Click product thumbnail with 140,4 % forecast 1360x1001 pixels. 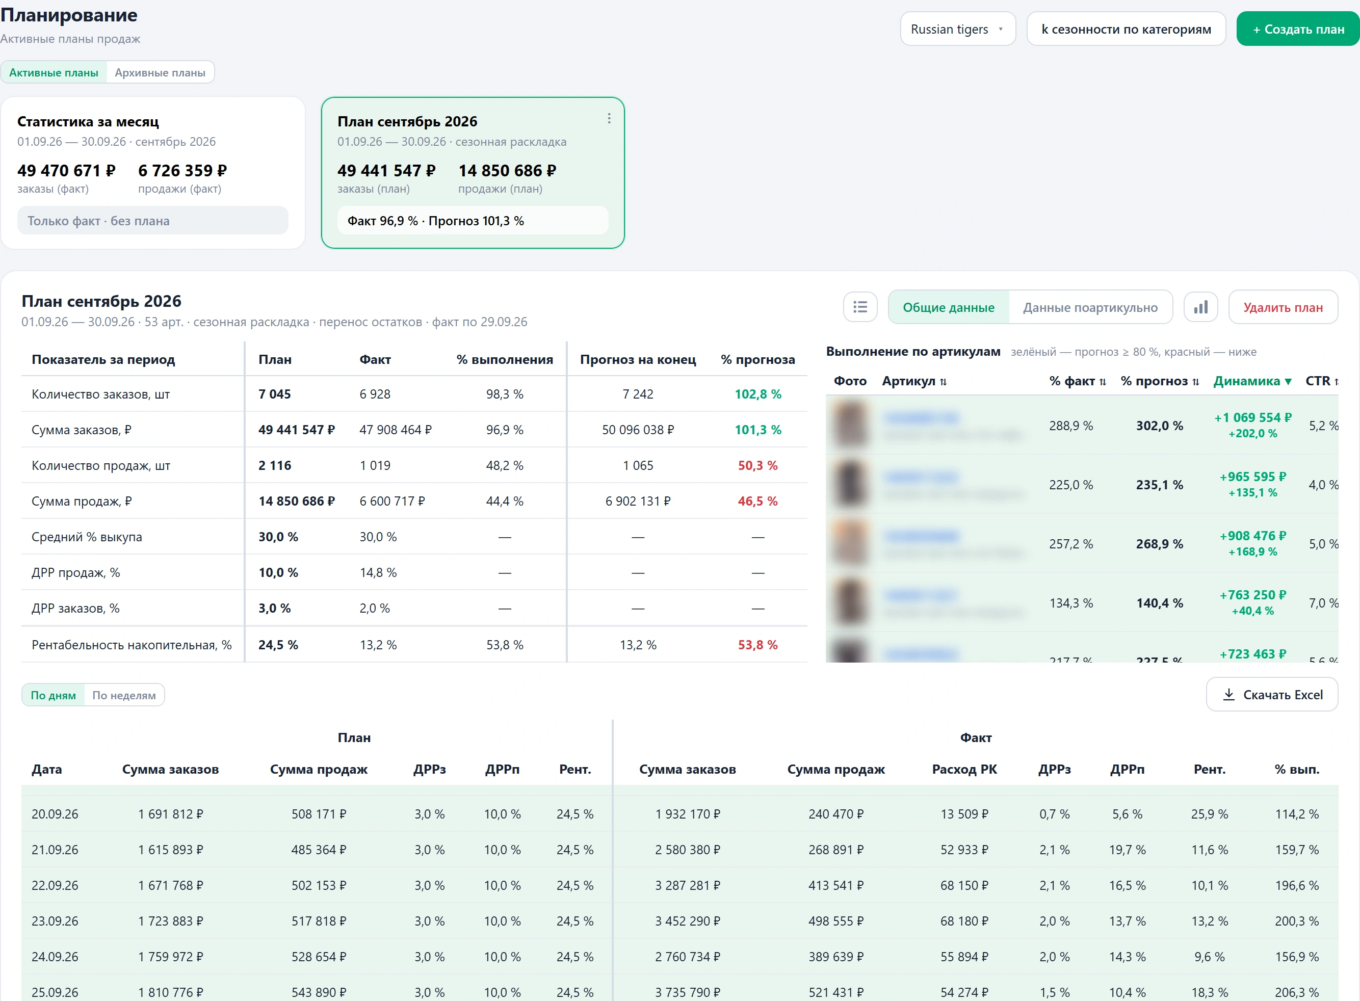tap(850, 602)
